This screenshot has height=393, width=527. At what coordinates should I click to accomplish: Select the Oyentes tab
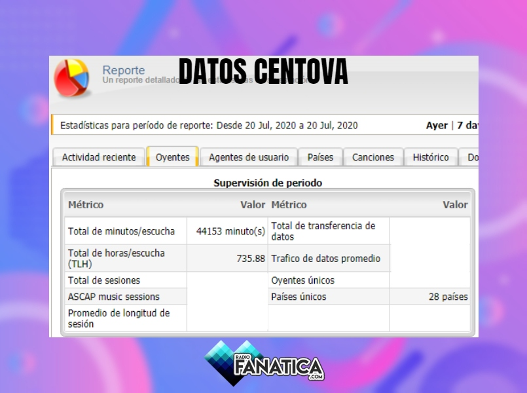[x=172, y=157]
